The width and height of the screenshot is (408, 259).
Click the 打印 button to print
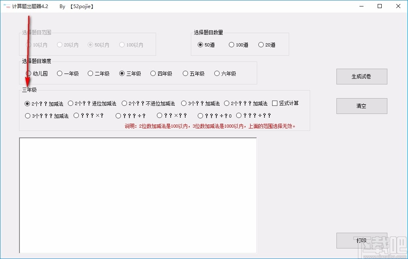point(361,240)
